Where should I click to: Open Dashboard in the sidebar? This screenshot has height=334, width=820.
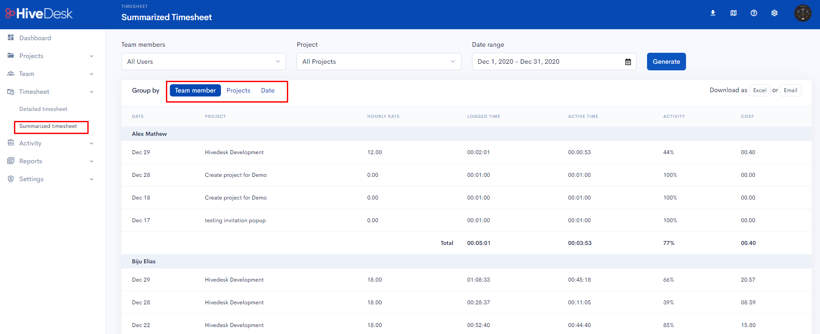click(x=35, y=38)
